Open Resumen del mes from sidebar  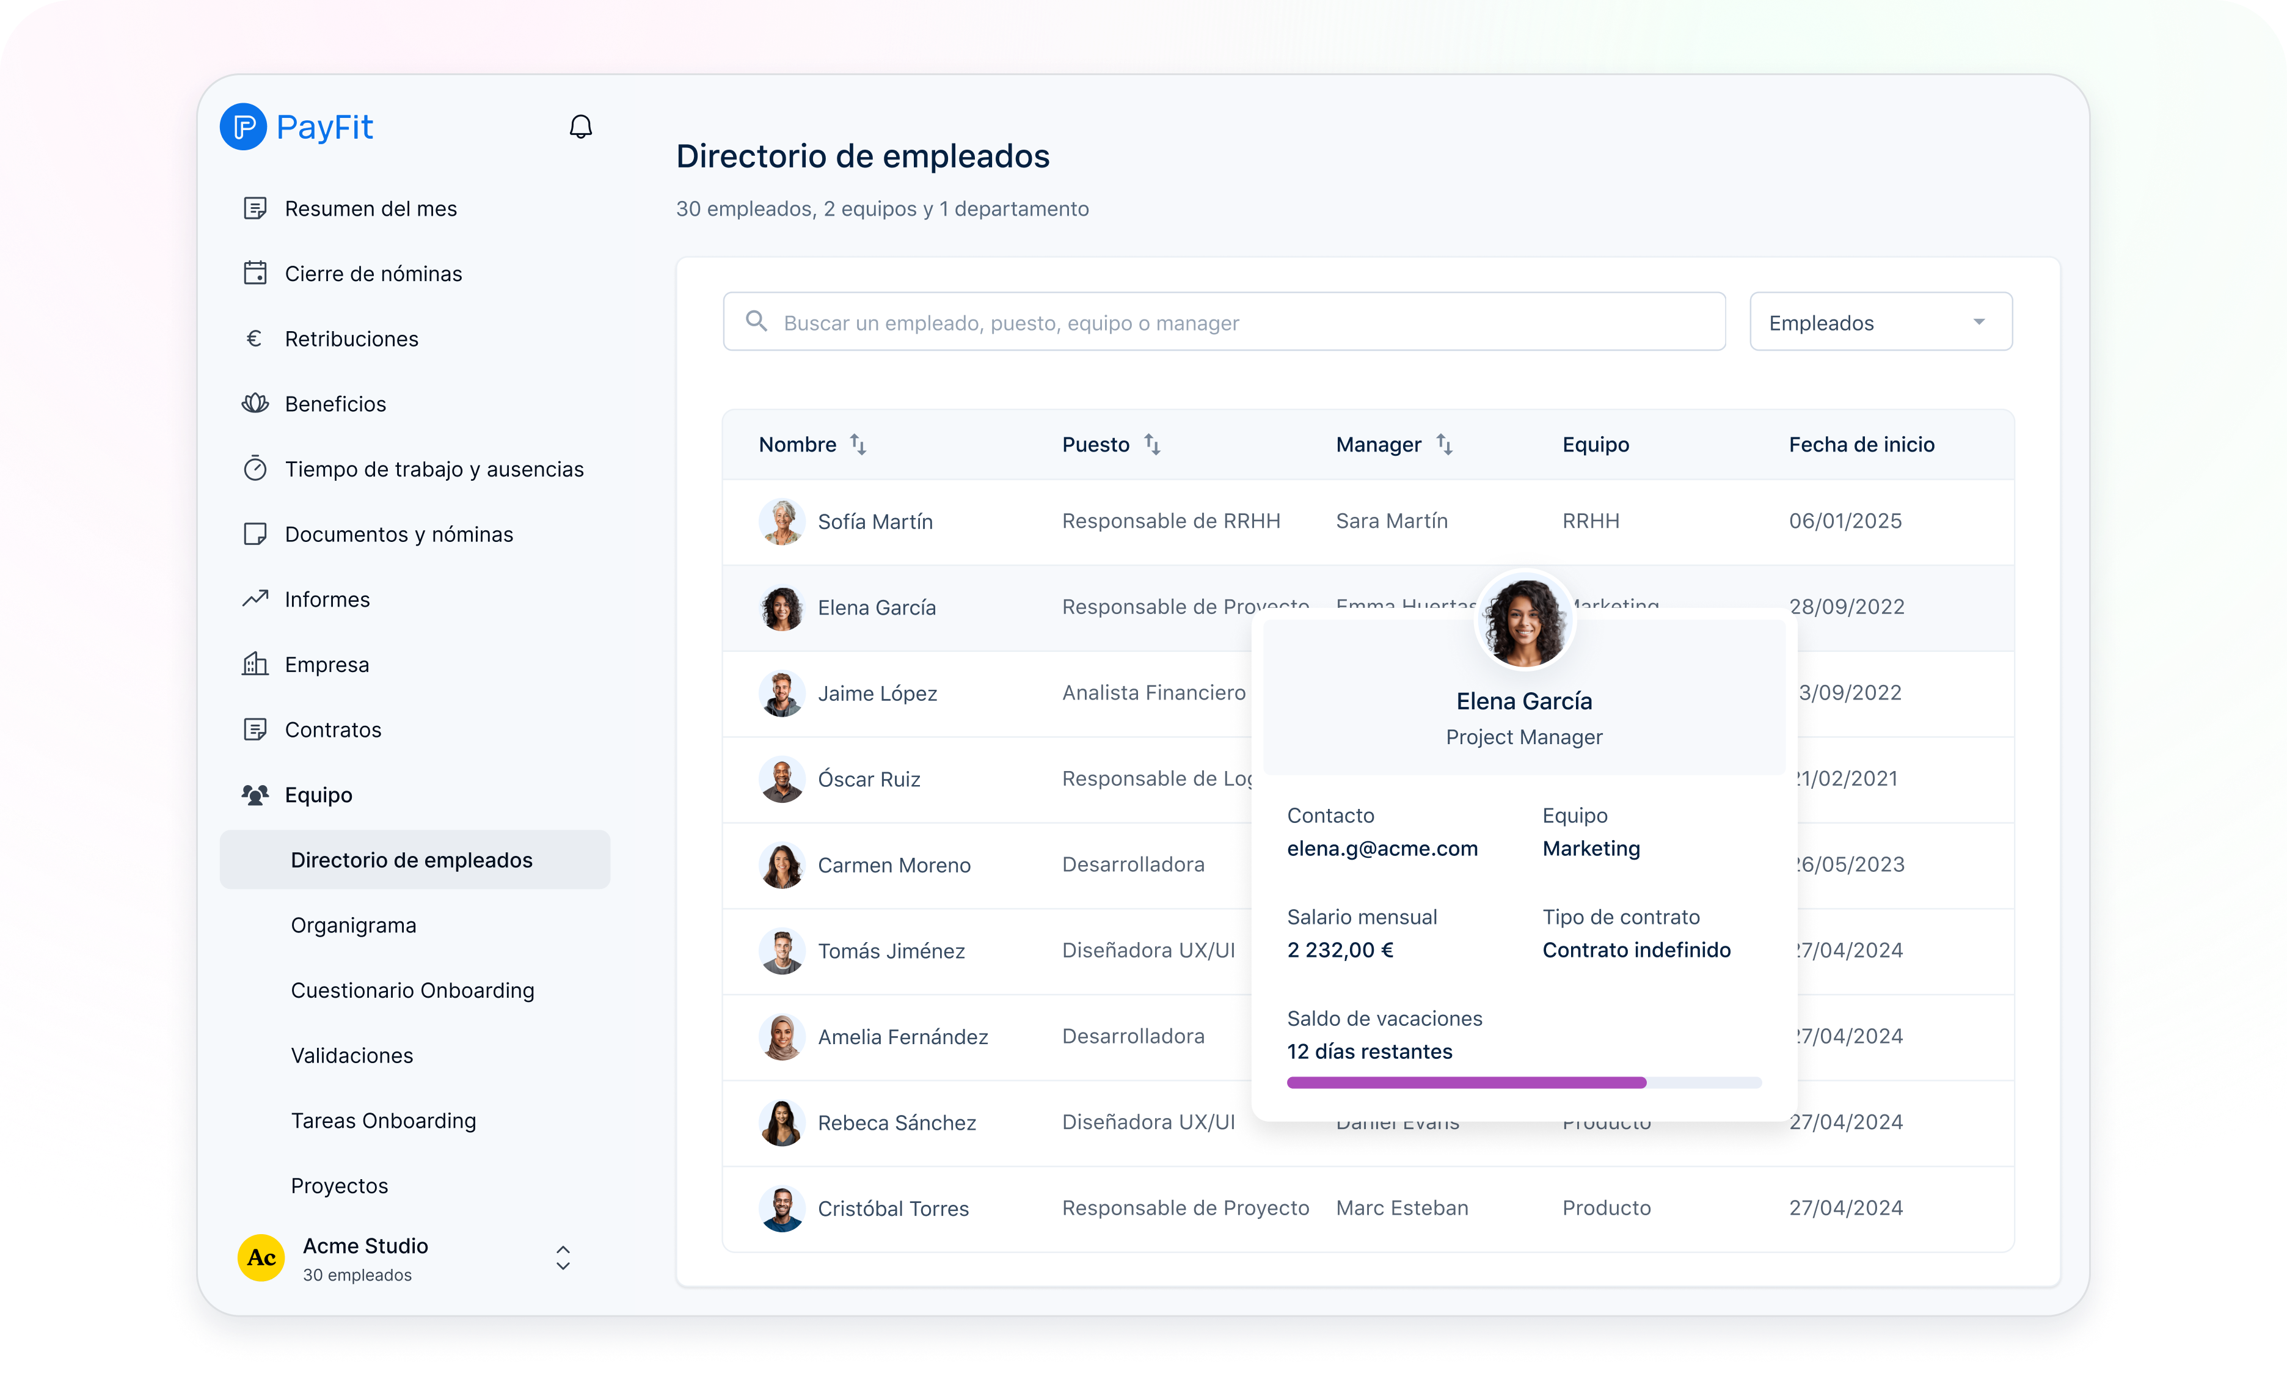pos(370,208)
